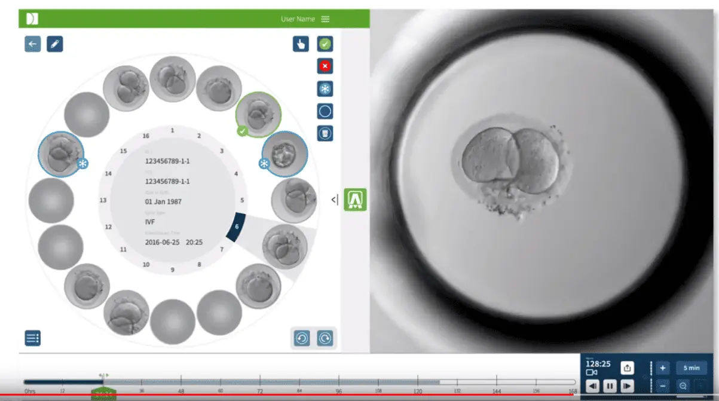
Task: Click the green well-view icon
Action: pos(355,200)
